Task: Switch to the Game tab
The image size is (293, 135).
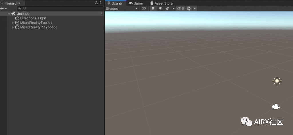Action: (x=136, y=3)
